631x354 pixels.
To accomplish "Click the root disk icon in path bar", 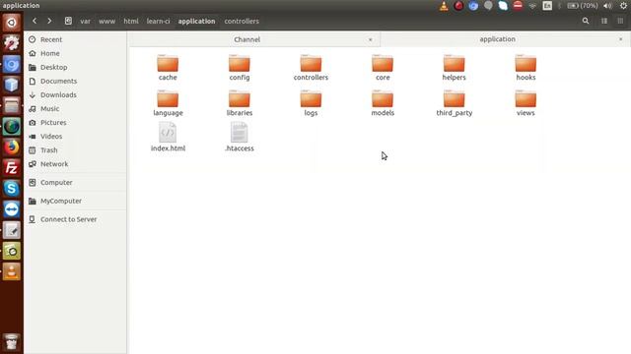I will coord(68,21).
